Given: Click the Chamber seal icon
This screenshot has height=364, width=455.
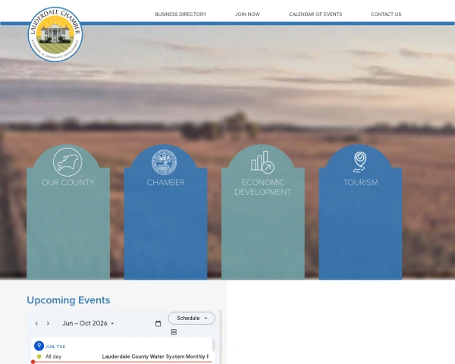Looking at the screenshot, I should [x=165, y=162].
